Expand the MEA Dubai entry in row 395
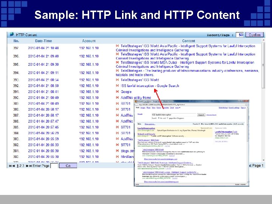This screenshot has width=272, height=204. point(117,62)
